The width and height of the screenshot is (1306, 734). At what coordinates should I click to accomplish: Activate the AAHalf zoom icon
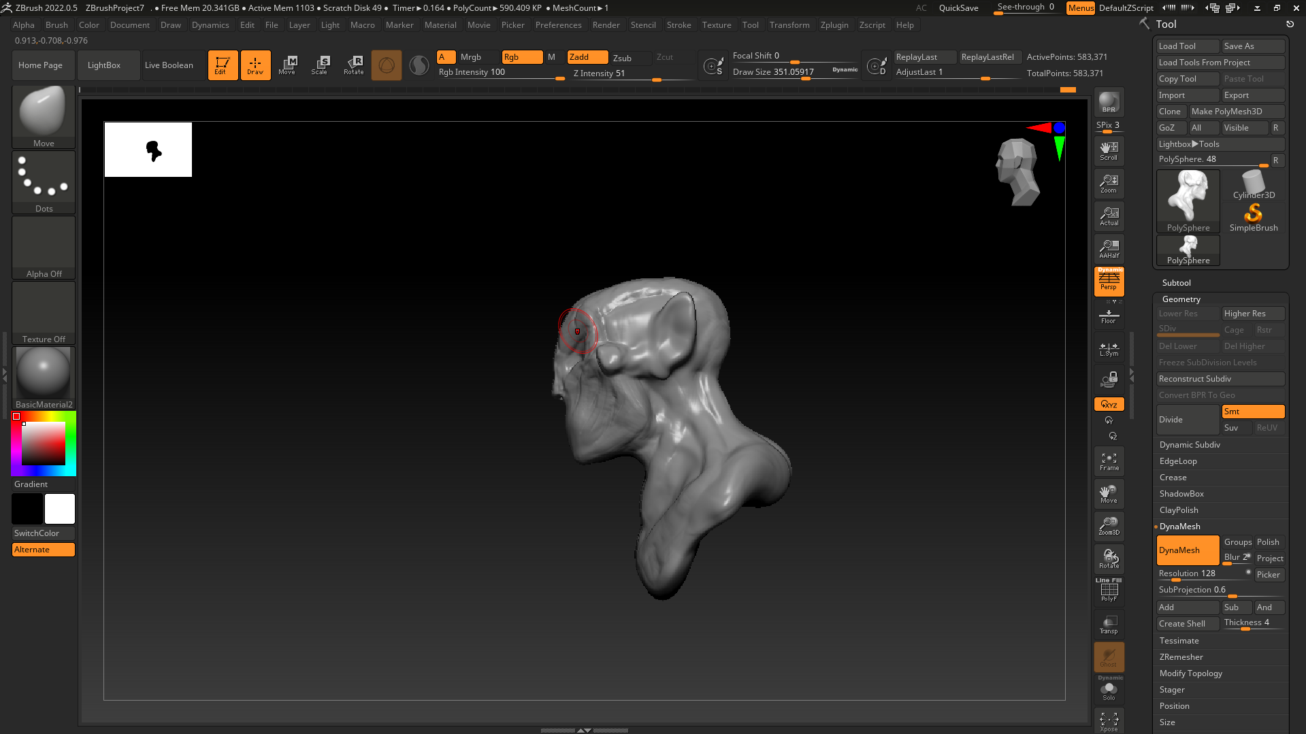point(1109,249)
